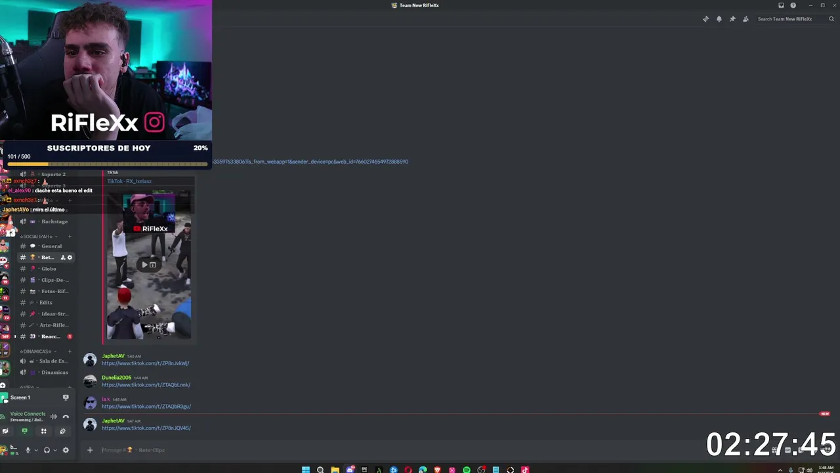Open the activities launcher button
This screenshot has width=840, height=473.
[43, 431]
